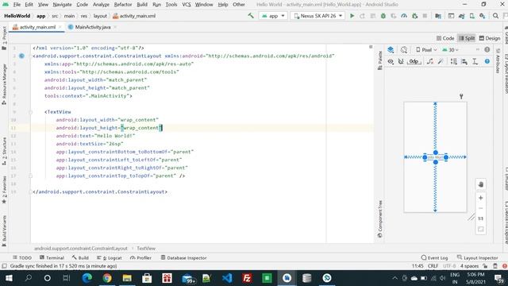Collapse the TextView tag fold marker
This screenshot has height=286, width=508.
tap(30, 112)
